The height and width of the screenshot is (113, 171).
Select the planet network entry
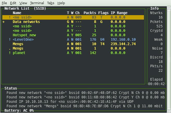pos(19,53)
